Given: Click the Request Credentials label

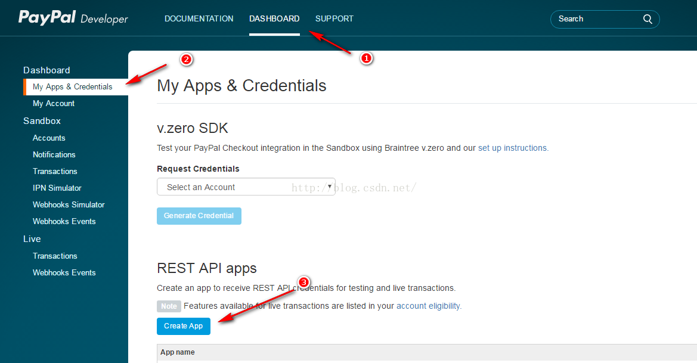Looking at the screenshot, I should tap(199, 169).
